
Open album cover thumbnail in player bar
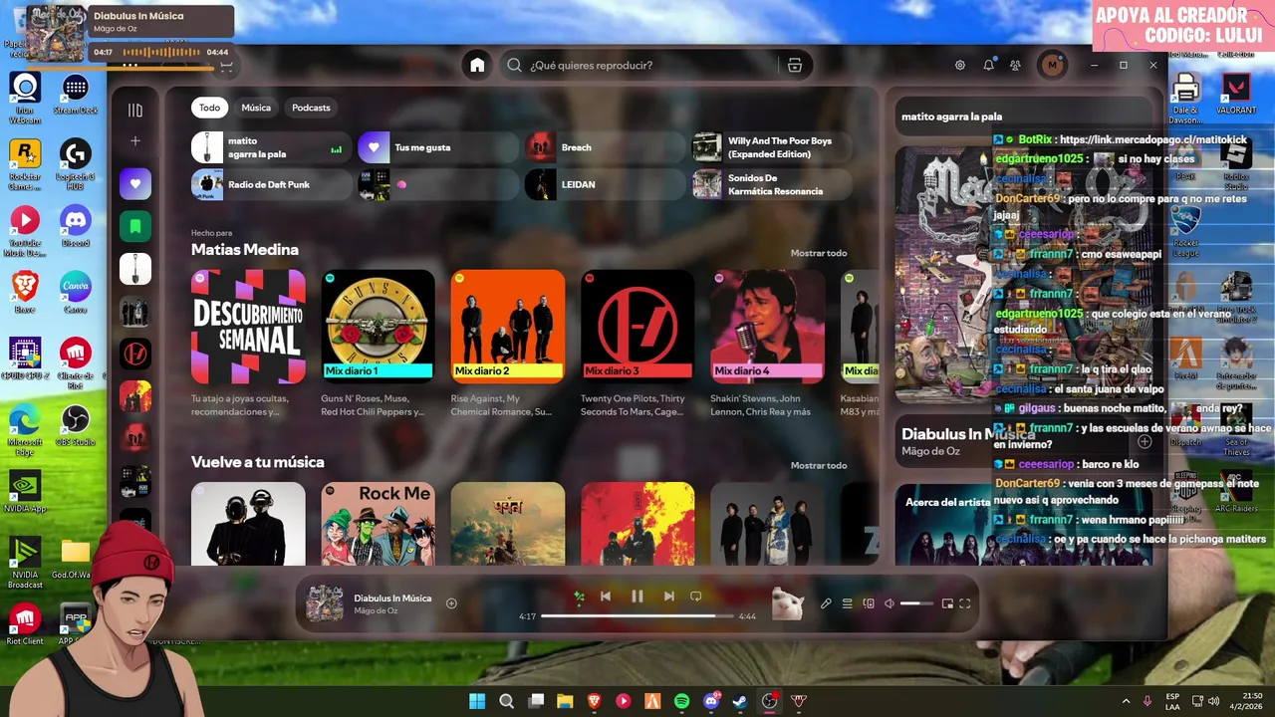325,603
